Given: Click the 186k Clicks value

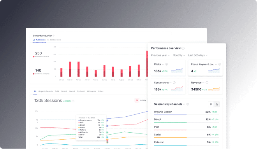Looking at the screenshot, I should (x=158, y=71).
